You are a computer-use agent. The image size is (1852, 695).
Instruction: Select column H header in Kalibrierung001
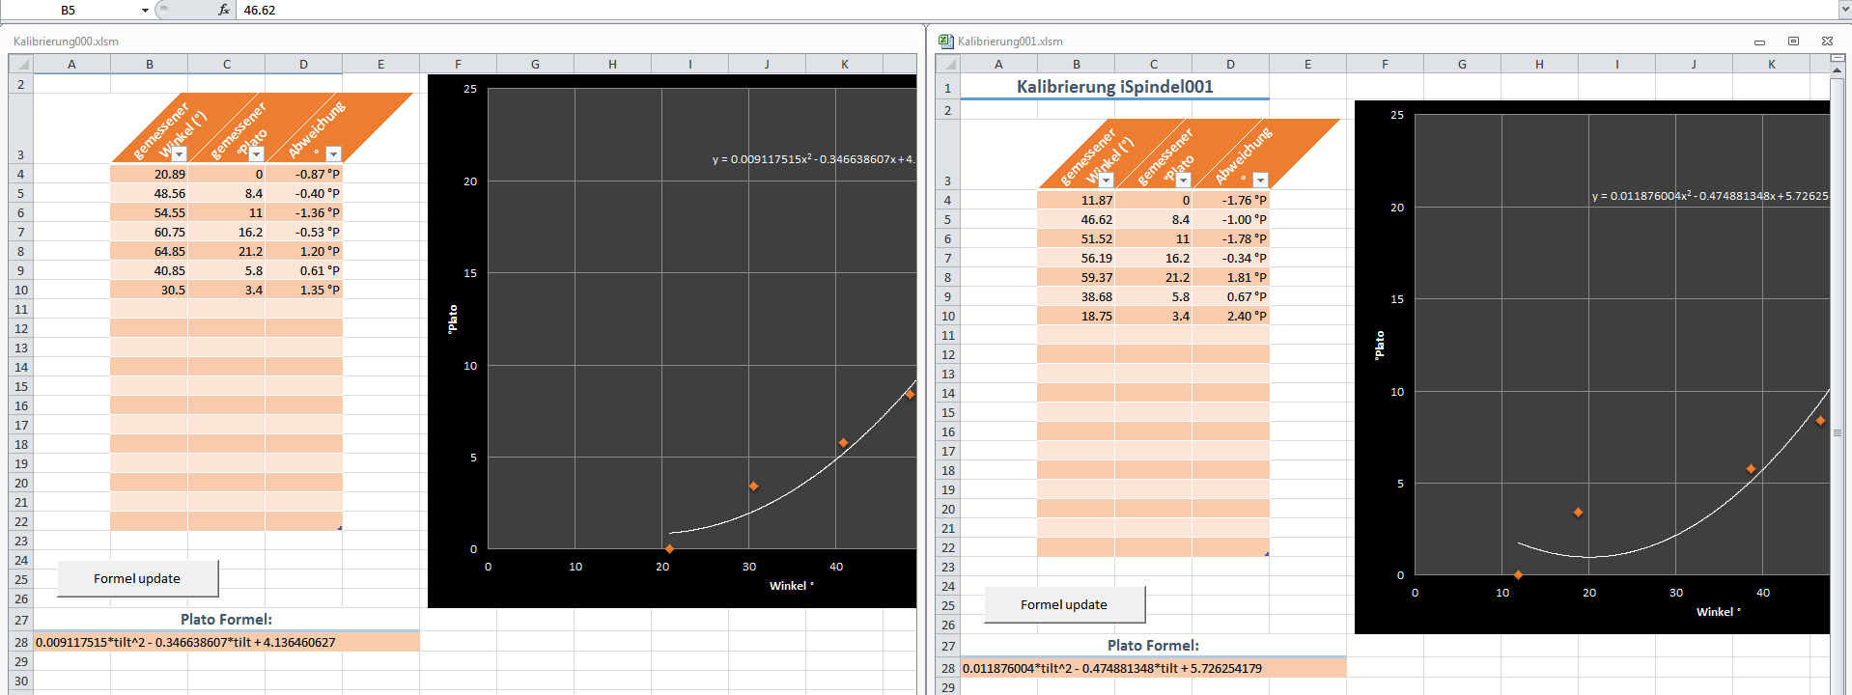point(1539,65)
